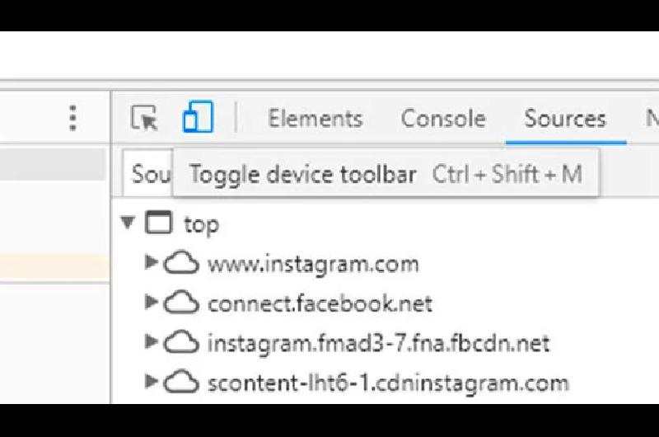659x437 pixels.
Task: Open the three-dot vertical menu
Action: (72, 118)
